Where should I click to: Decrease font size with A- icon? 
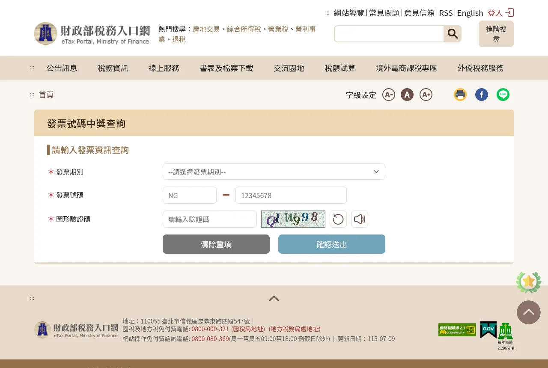pyautogui.click(x=389, y=95)
